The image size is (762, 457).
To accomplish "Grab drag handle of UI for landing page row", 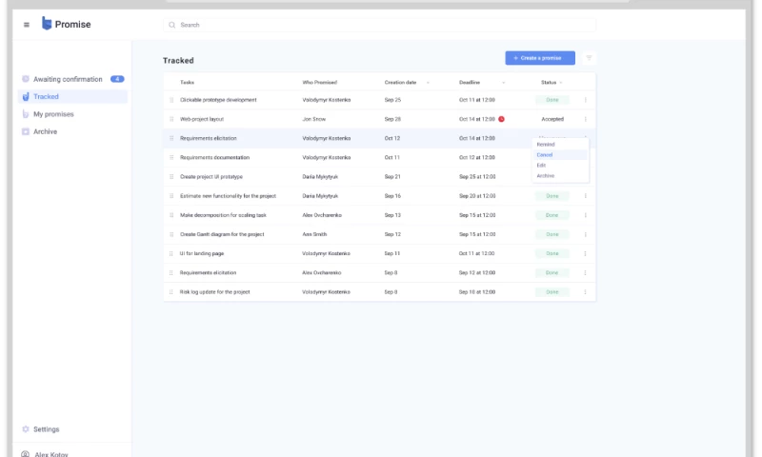I will coord(171,253).
